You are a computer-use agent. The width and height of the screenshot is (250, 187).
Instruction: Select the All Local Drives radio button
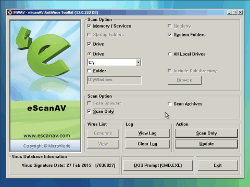pyautogui.click(x=170, y=54)
